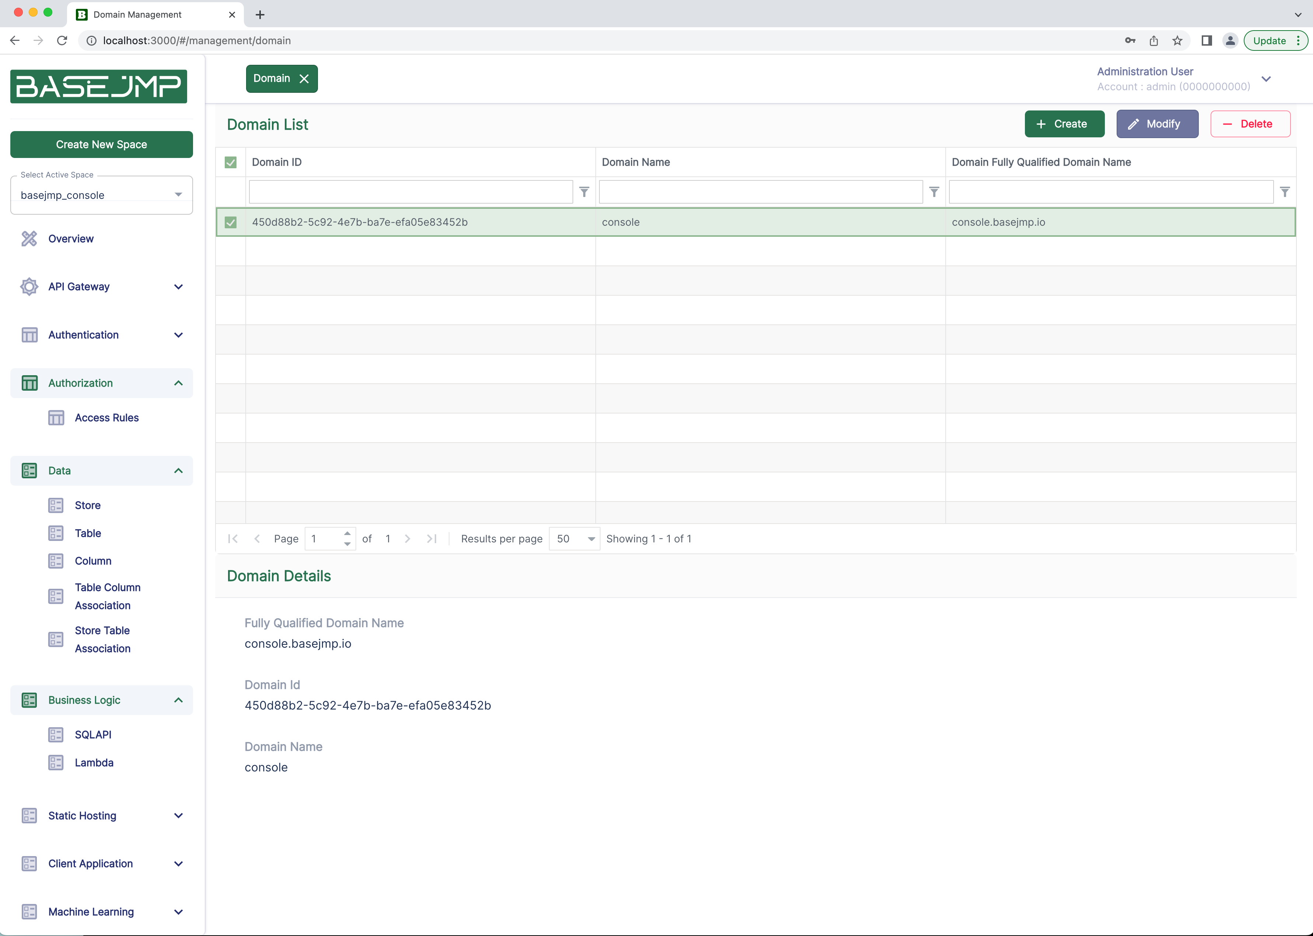Open Access Rules in sidebar

107,418
